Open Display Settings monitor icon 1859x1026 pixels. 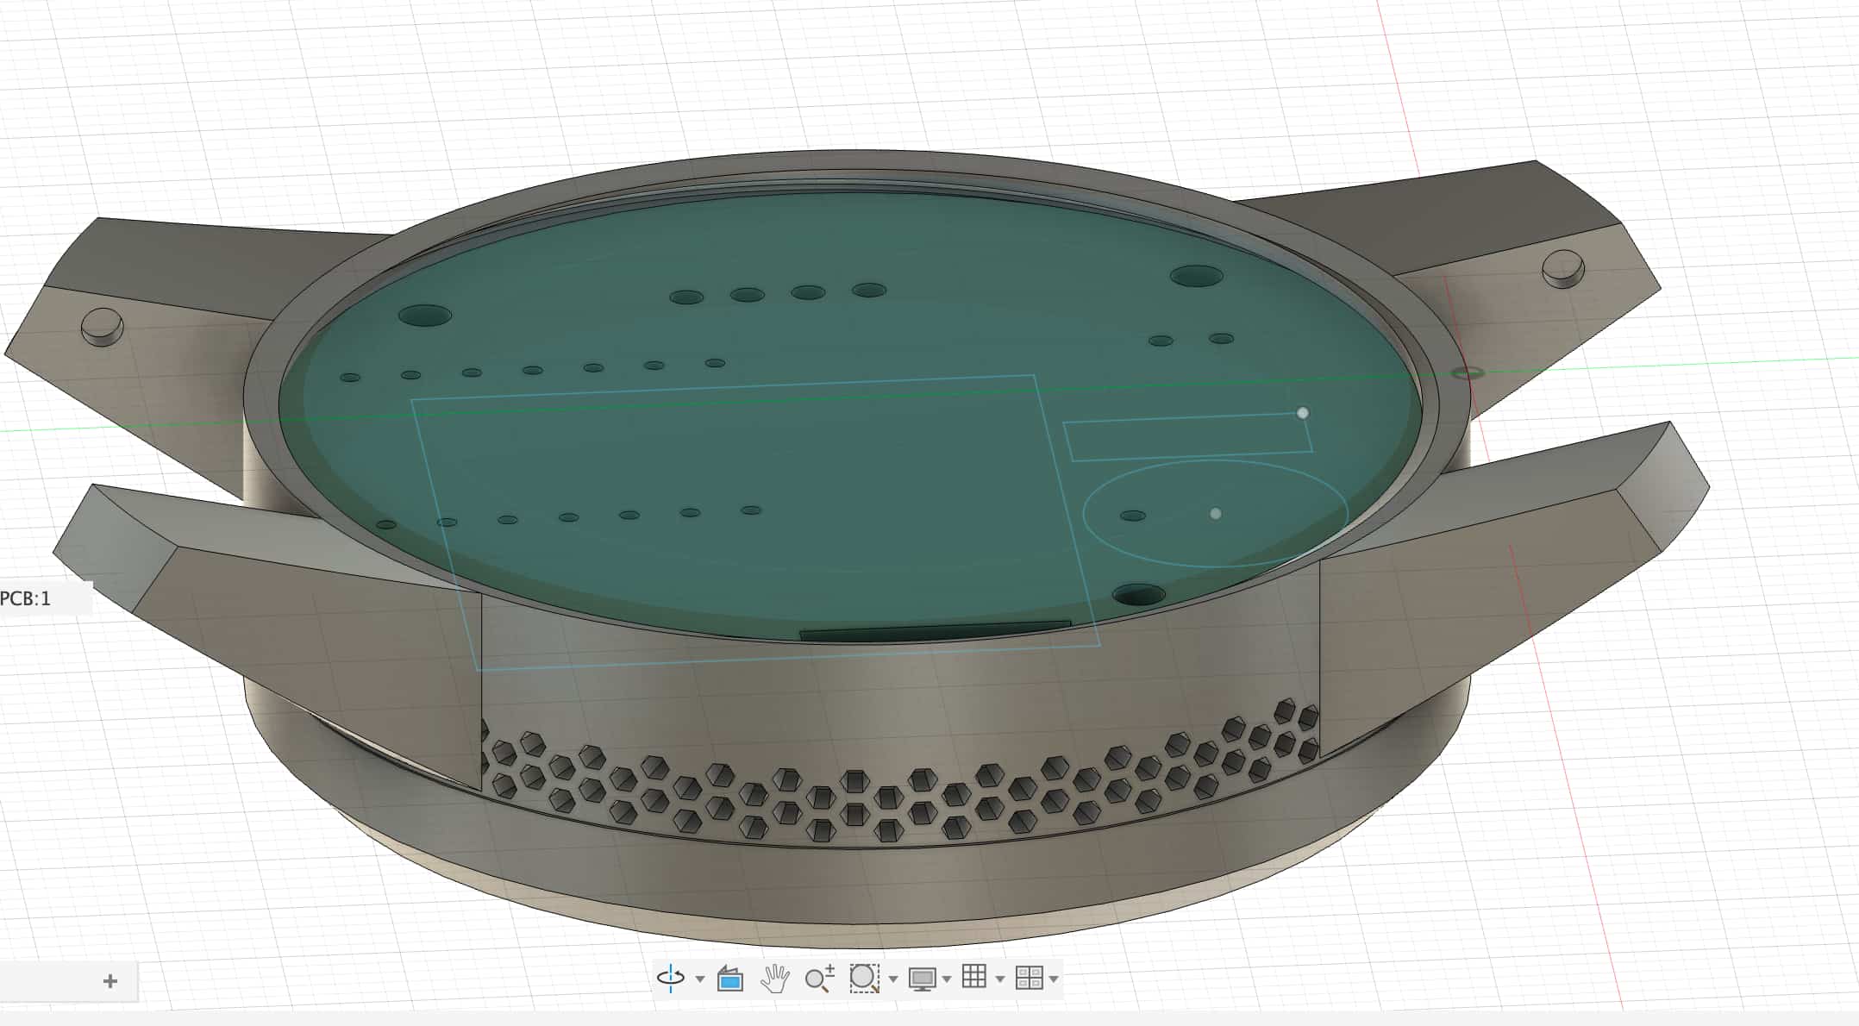922,979
